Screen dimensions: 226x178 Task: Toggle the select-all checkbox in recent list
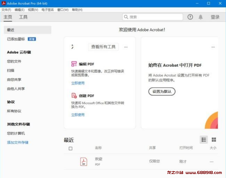tap(71, 148)
